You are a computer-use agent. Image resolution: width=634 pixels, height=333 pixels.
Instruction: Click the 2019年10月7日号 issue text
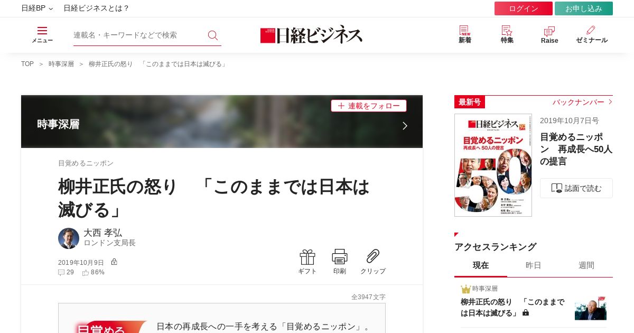[x=570, y=121]
